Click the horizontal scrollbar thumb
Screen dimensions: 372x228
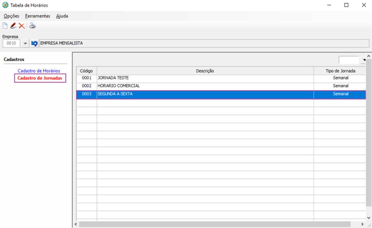click(215, 224)
